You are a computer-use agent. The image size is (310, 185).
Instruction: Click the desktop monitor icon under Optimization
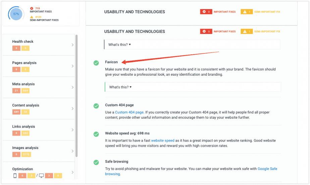click(x=41, y=176)
